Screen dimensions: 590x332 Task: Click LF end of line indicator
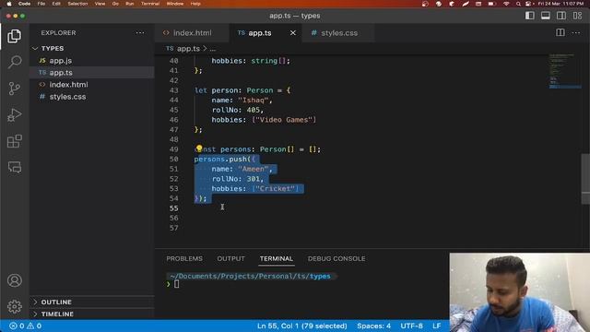(436, 326)
